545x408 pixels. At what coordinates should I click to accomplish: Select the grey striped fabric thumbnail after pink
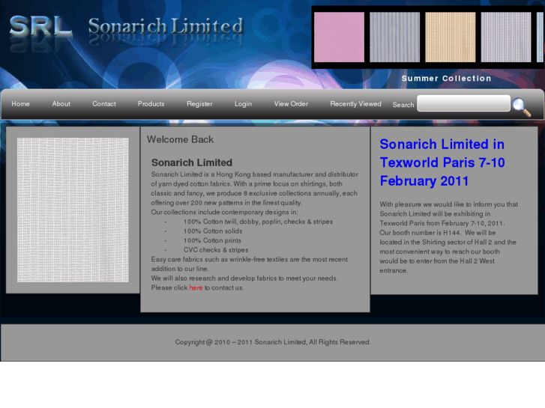point(394,37)
